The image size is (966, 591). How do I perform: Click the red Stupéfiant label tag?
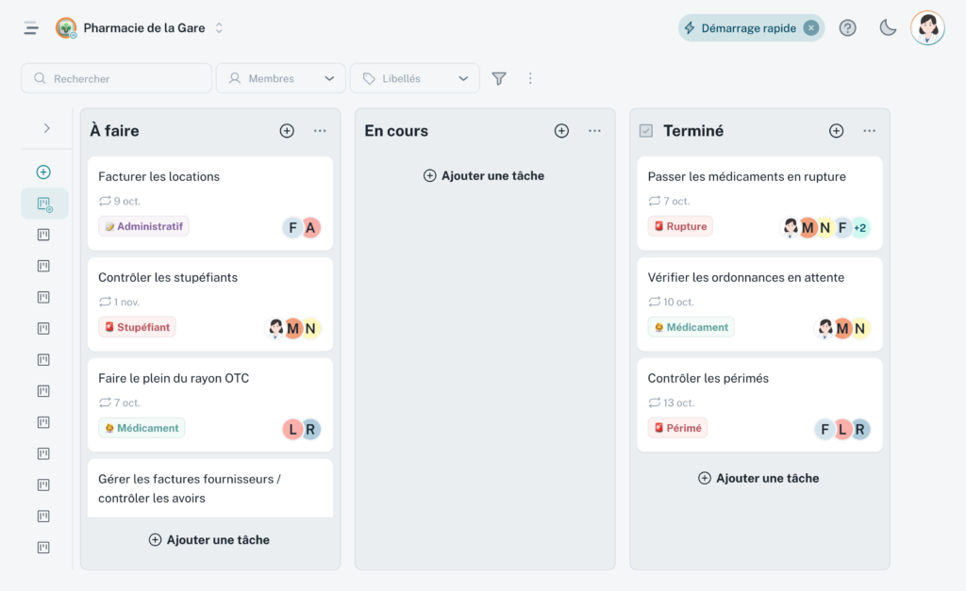tap(137, 327)
